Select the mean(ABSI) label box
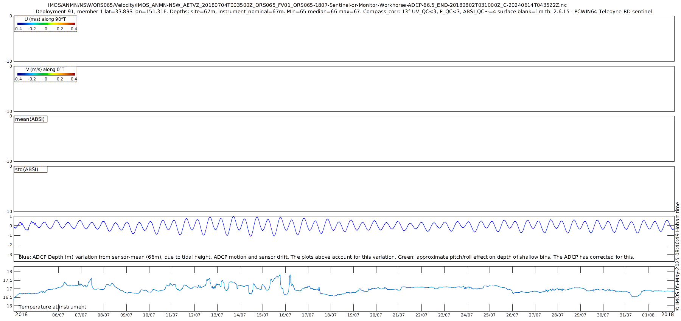Screen dimensions: 681x321 pos(31,119)
